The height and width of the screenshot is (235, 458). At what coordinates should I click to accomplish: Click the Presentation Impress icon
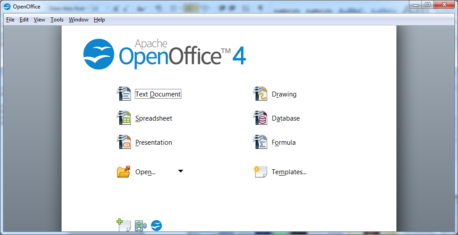pos(124,142)
